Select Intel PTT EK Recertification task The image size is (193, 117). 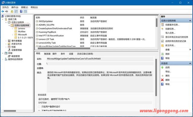coord(95,36)
